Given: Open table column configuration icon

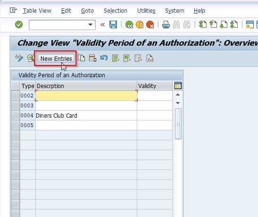Looking at the screenshot, I should coord(178,86).
